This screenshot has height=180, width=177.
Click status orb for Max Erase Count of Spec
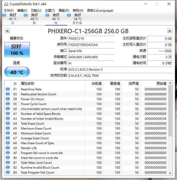click(x=8, y=143)
